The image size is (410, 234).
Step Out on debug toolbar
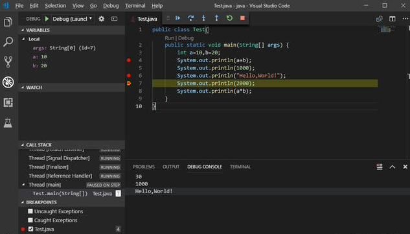pos(216,18)
